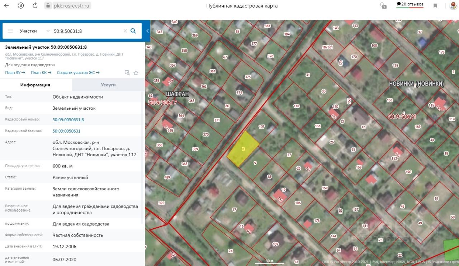
Task: Click the padlock site security icon
Action: pos(48,6)
